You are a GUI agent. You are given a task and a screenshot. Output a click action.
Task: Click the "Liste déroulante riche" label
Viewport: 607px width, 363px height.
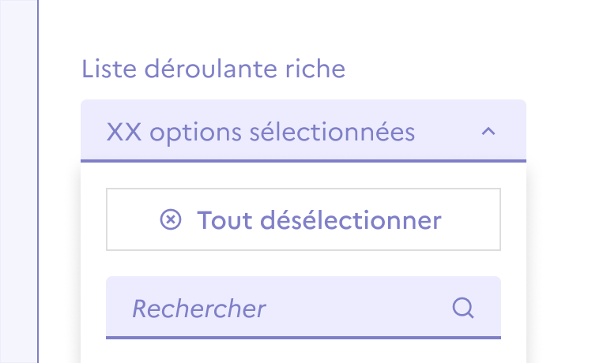213,69
